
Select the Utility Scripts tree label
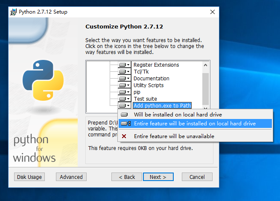click(x=149, y=85)
